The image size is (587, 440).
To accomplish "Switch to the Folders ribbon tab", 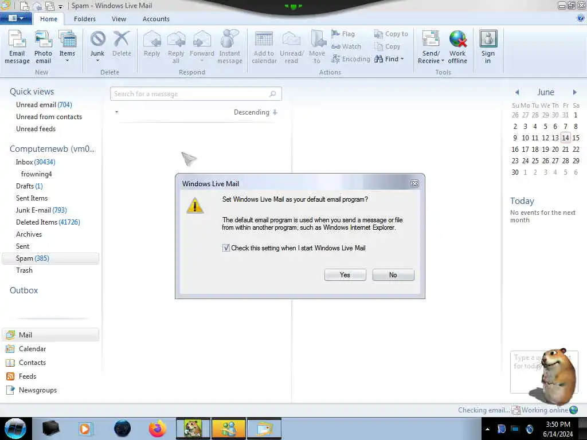I will click(85, 19).
